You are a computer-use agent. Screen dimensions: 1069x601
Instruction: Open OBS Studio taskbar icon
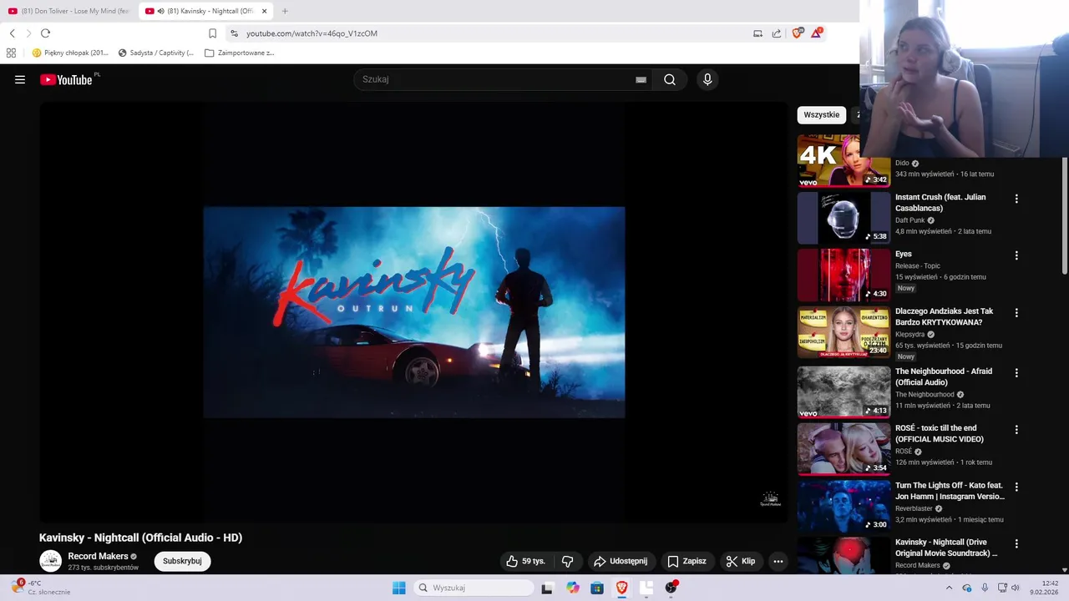point(671,588)
